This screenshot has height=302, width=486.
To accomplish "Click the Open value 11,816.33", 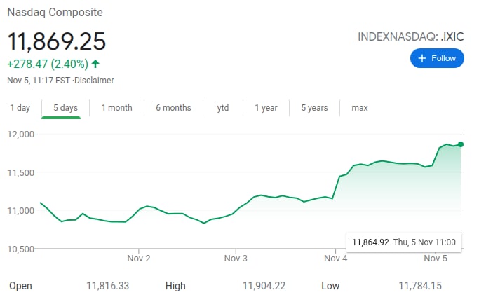I will pos(107,286).
